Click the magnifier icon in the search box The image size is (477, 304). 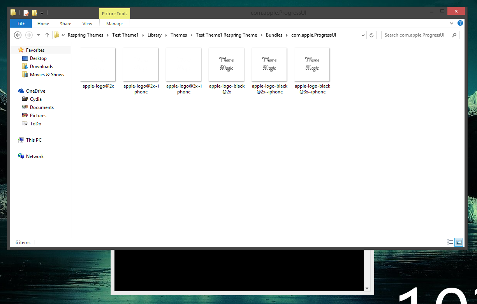[x=454, y=35]
